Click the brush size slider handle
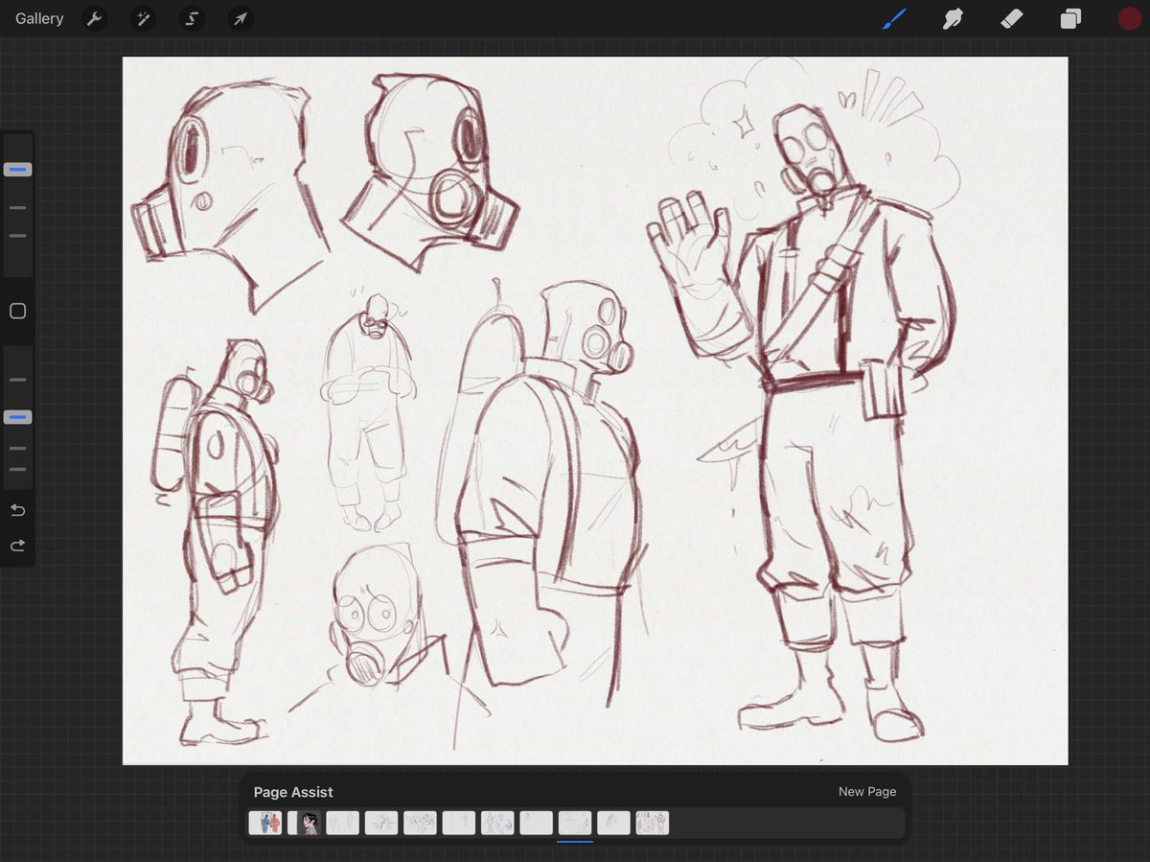Image resolution: width=1150 pixels, height=862 pixels. point(17,170)
